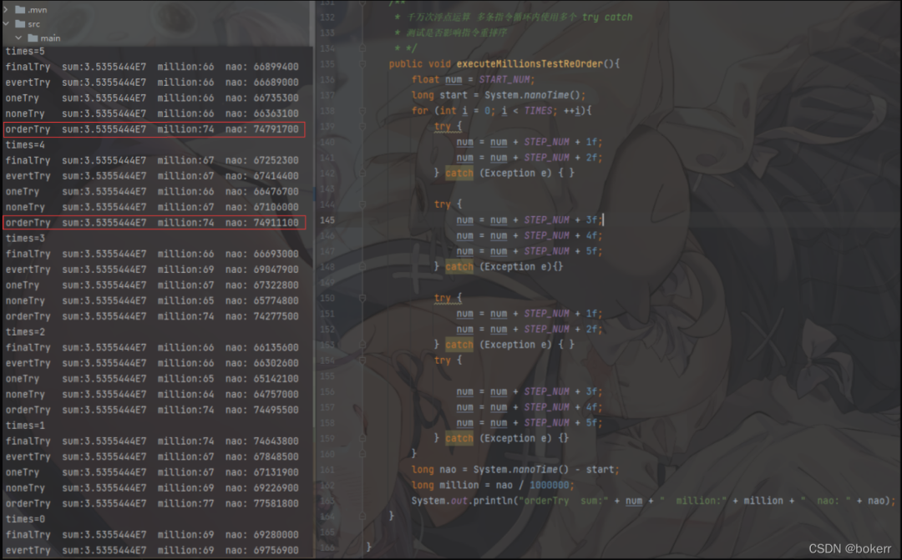Screen dimensions: 902x560
Task: Click TIMES constant in the for loop
Action: point(538,110)
